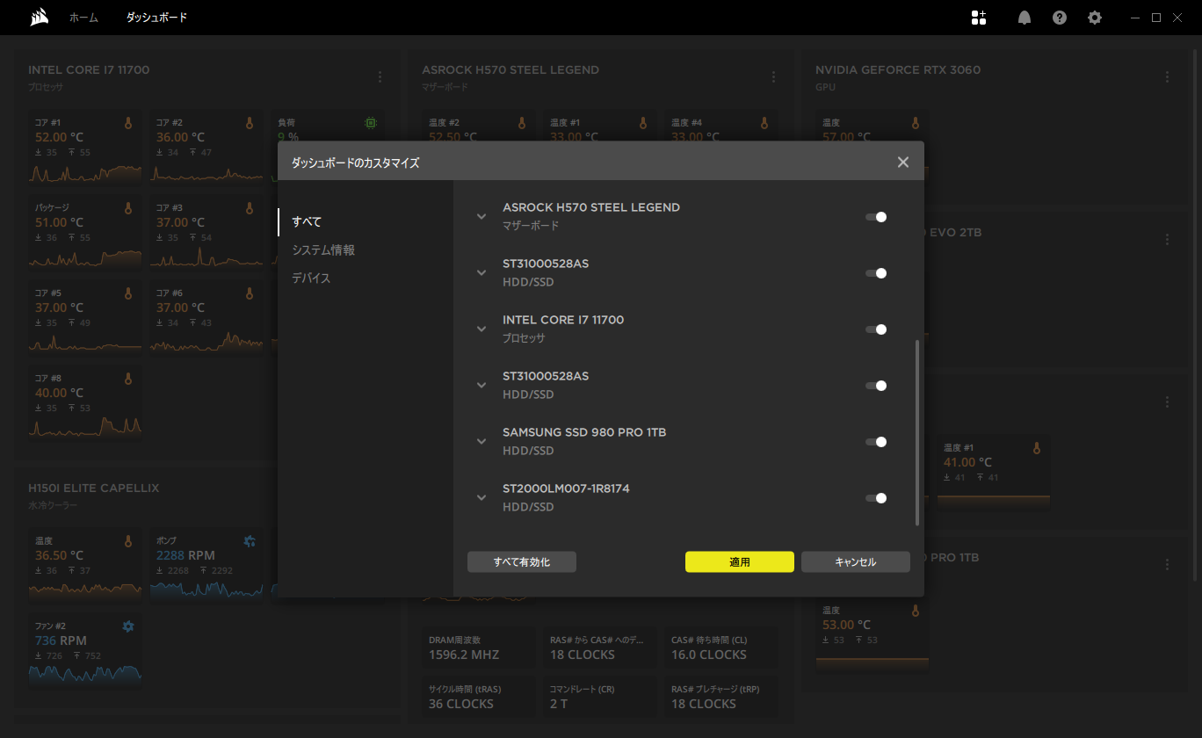
Task: Select the ダッシュボード tab
Action: tap(156, 18)
